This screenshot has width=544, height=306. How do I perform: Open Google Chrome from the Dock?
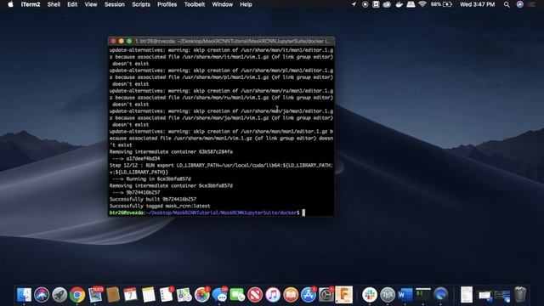coord(77,295)
